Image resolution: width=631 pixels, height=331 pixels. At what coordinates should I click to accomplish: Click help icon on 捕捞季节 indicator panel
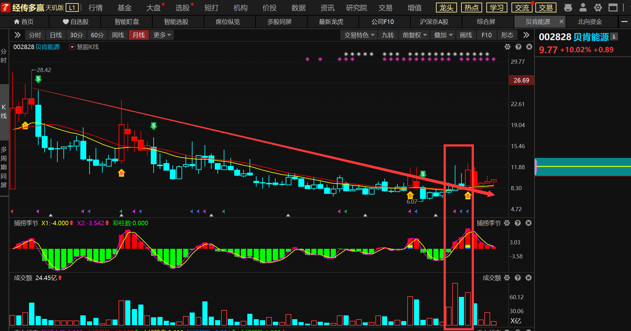click(x=518, y=223)
